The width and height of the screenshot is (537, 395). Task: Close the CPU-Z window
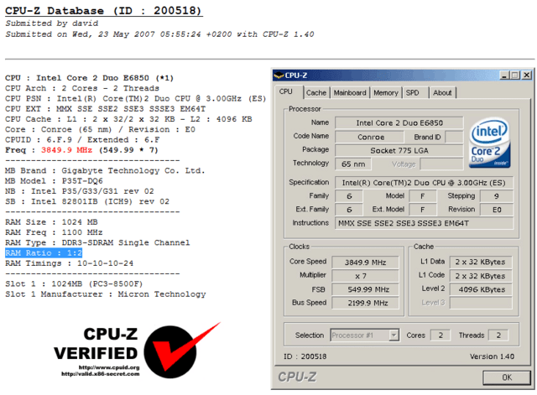coord(526,75)
